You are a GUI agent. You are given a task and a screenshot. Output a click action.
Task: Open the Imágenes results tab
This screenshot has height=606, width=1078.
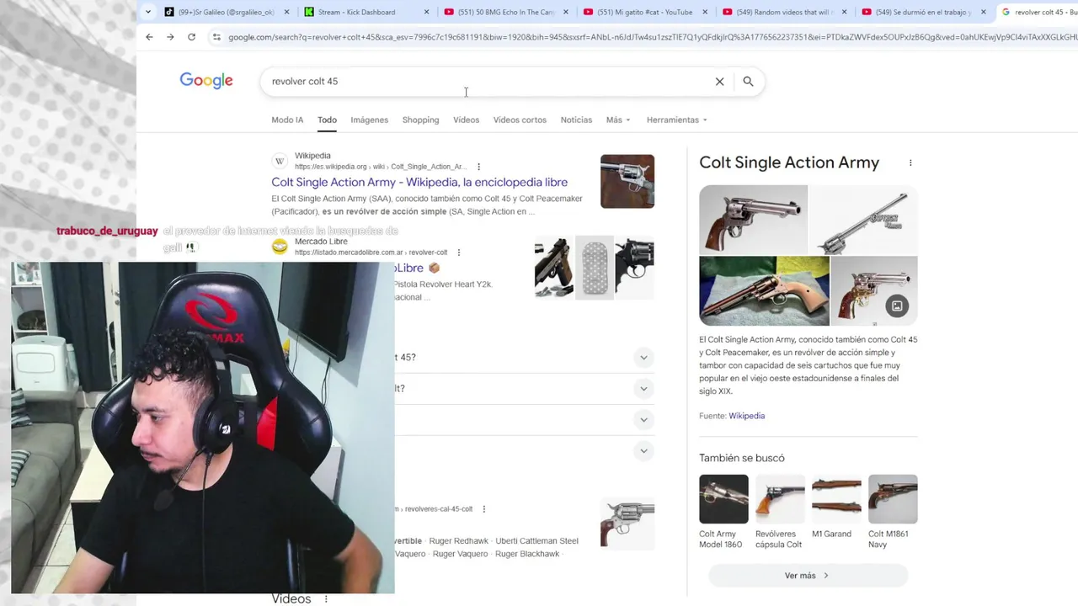click(x=369, y=120)
